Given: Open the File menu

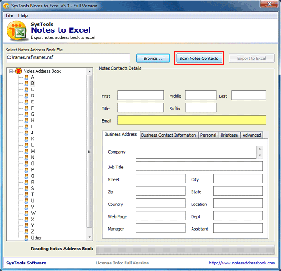Looking at the screenshot, I should (x=9, y=15).
